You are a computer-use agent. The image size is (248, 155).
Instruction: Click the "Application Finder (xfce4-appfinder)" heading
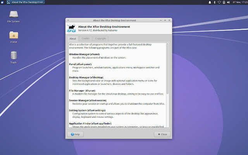(90, 124)
